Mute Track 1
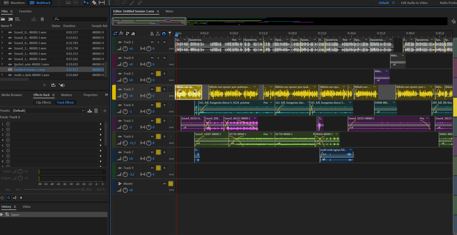This screenshot has width=457, height=235. [152, 42]
